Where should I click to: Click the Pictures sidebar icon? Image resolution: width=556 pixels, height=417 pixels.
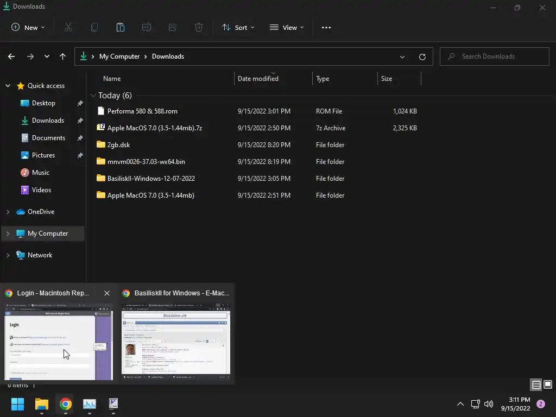[25, 155]
